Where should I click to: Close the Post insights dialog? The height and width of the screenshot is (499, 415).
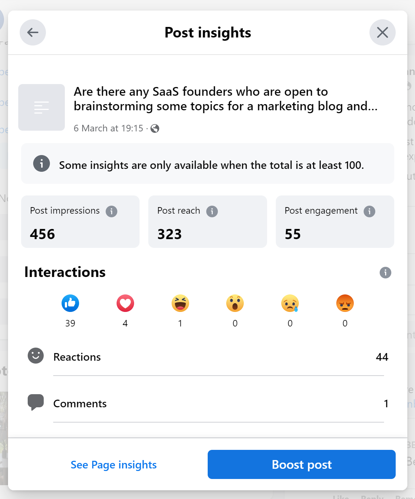pyautogui.click(x=383, y=32)
